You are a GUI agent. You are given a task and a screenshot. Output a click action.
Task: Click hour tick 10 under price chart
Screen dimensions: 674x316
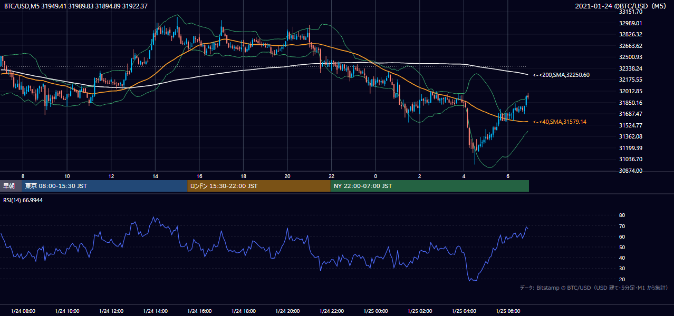click(x=67, y=176)
